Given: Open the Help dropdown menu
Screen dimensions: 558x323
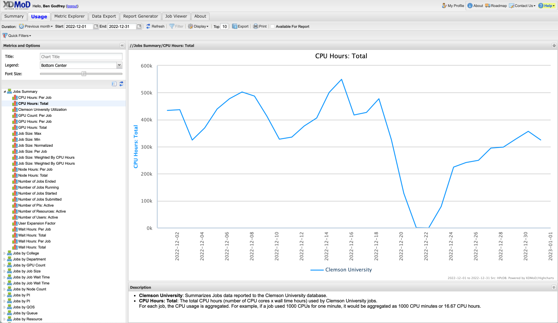Looking at the screenshot, I should (547, 6).
